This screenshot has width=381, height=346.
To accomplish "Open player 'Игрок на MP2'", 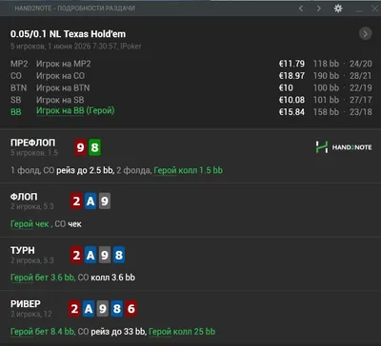I will 64,64.
